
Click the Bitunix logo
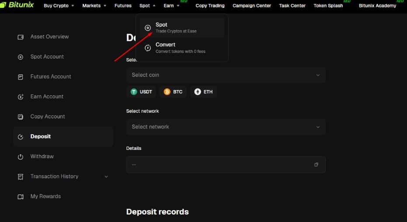(17, 5)
